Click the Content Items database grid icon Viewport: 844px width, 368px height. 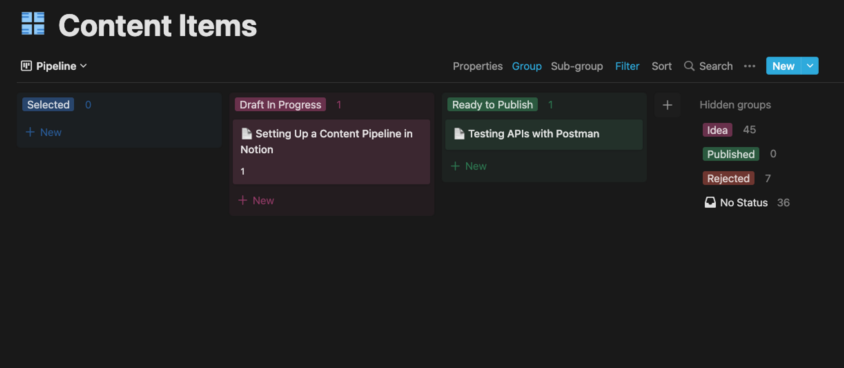[x=33, y=24]
